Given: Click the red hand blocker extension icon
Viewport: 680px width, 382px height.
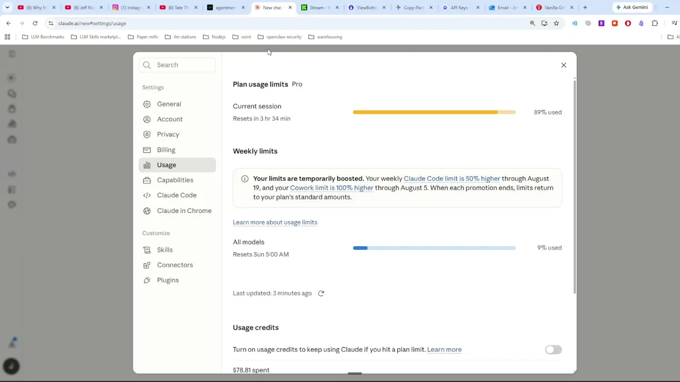Looking at the screenshot, I should [628, 23].
